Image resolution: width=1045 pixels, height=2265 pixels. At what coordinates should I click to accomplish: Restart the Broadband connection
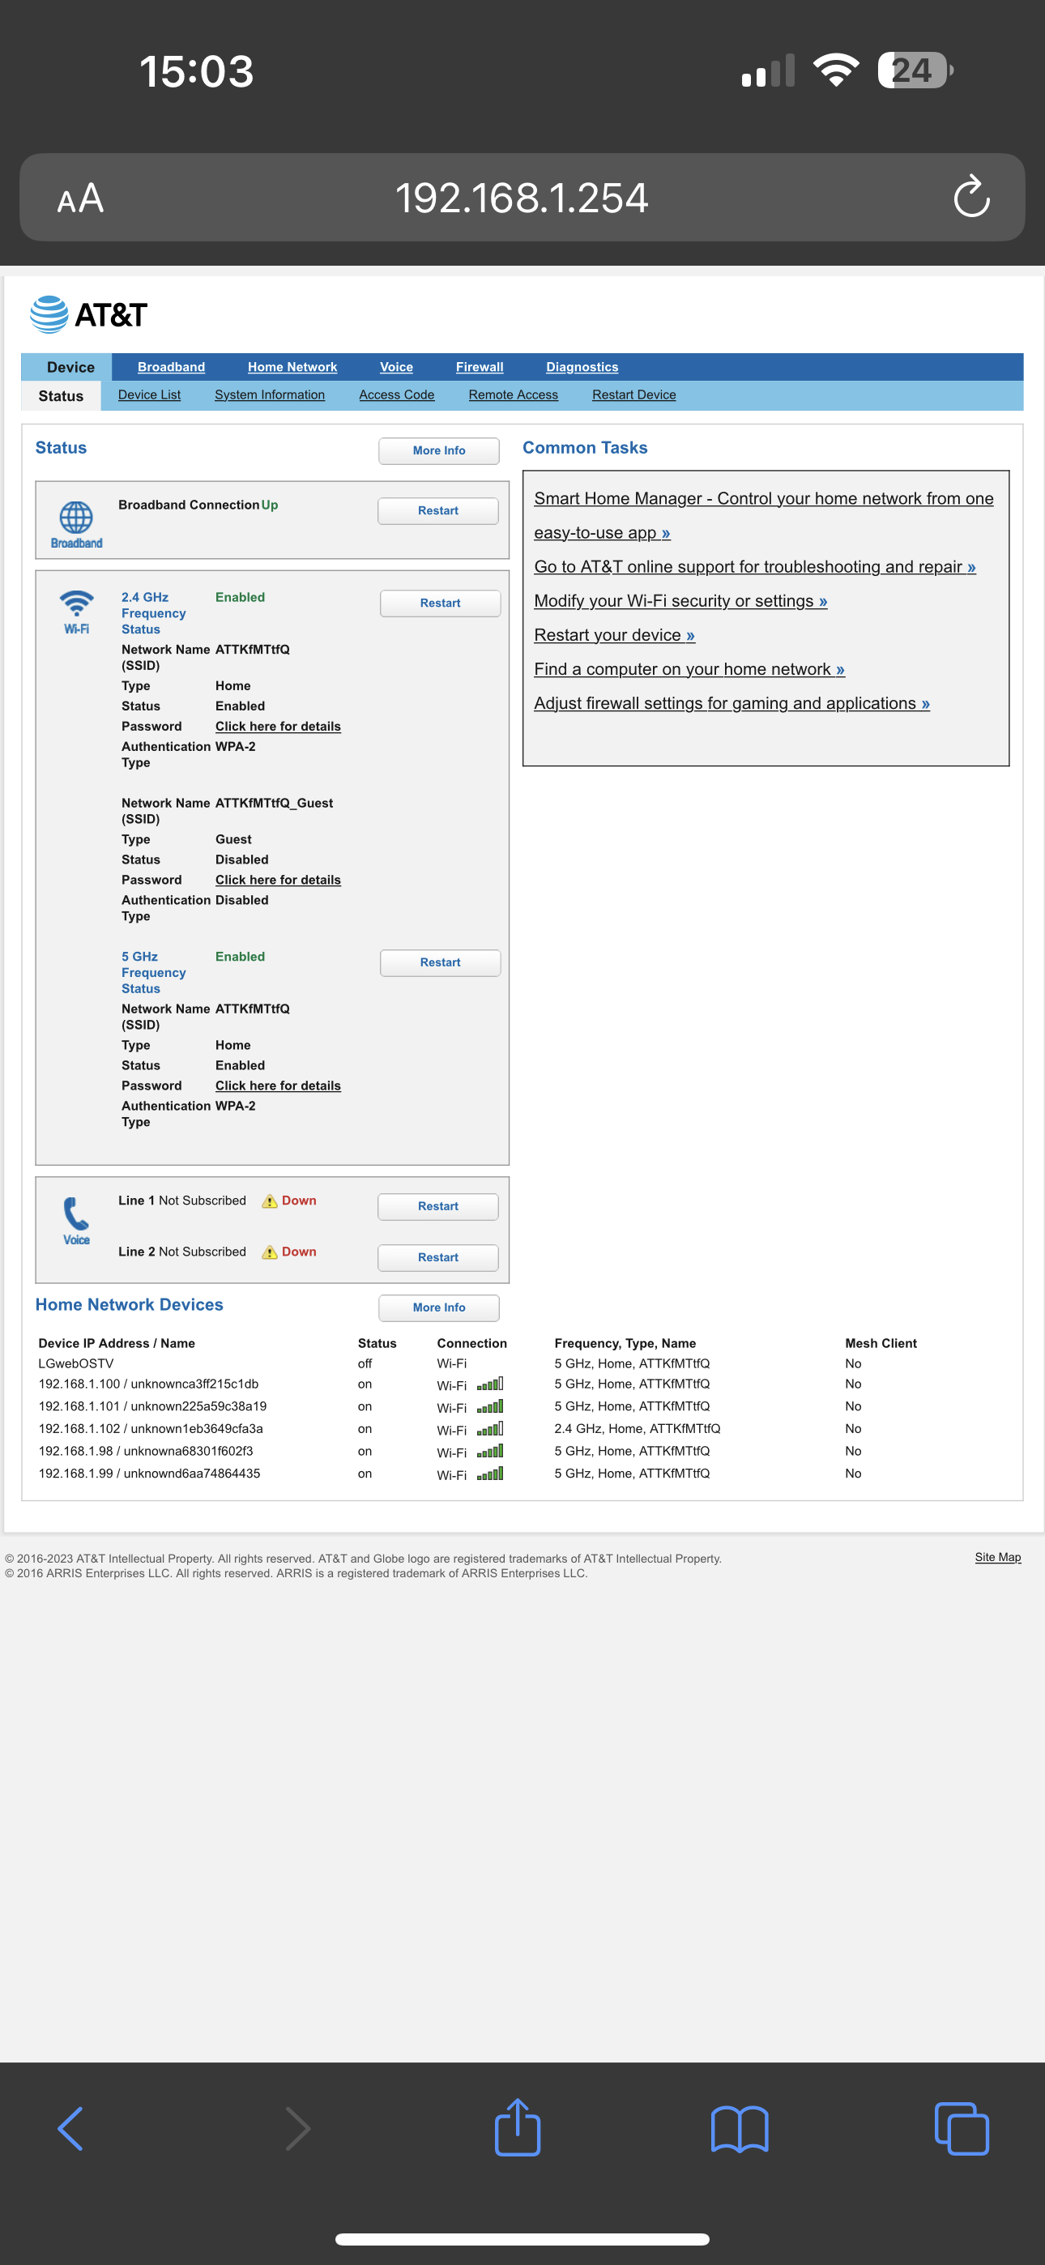click(438, 511)
